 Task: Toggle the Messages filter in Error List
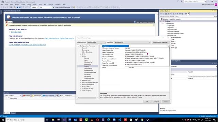click(49, 96)
